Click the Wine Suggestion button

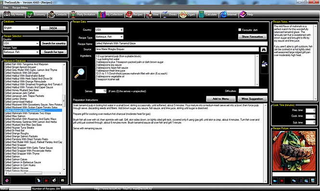[252, 99]
